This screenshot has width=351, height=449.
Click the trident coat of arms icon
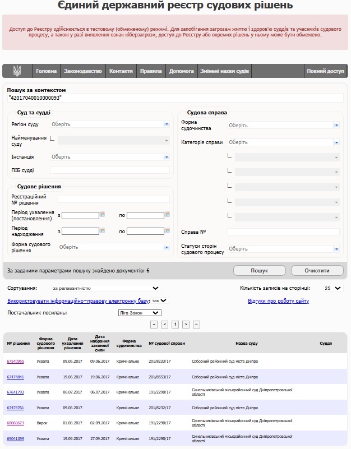pyautogui.click(x=17, y=71)
